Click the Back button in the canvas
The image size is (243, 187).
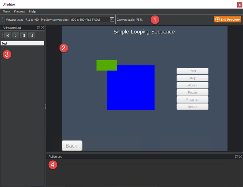[72, 146]
